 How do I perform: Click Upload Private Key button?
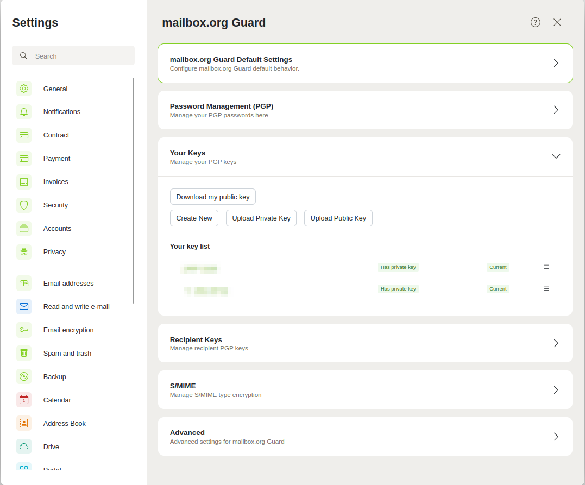261,218
